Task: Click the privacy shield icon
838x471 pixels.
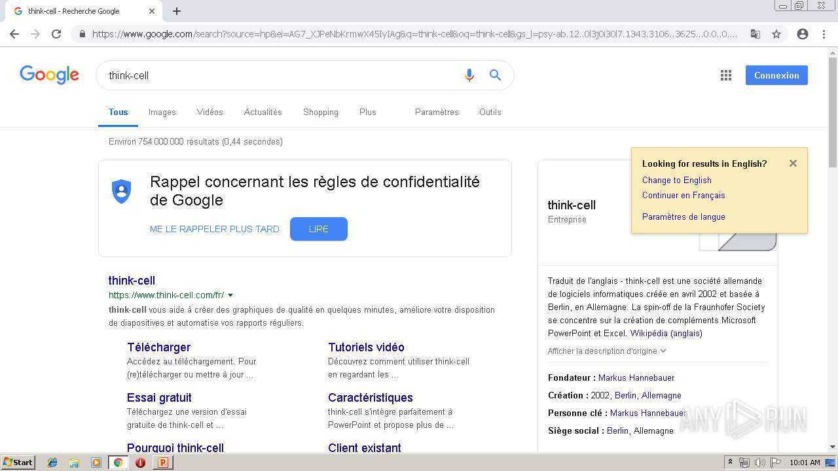Action: [122, 192]
